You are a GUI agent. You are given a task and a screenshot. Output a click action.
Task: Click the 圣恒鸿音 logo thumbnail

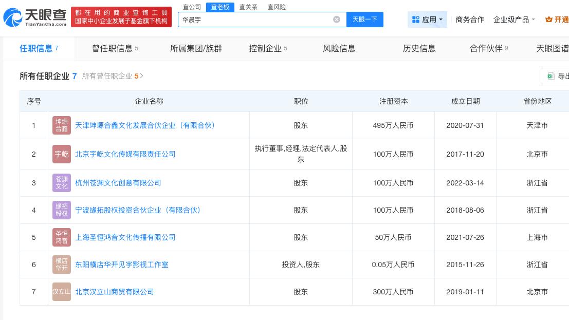coord(62,237)
